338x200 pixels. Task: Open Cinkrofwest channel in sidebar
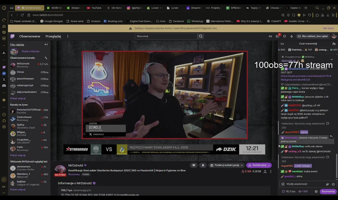click(x=29, y=119)
